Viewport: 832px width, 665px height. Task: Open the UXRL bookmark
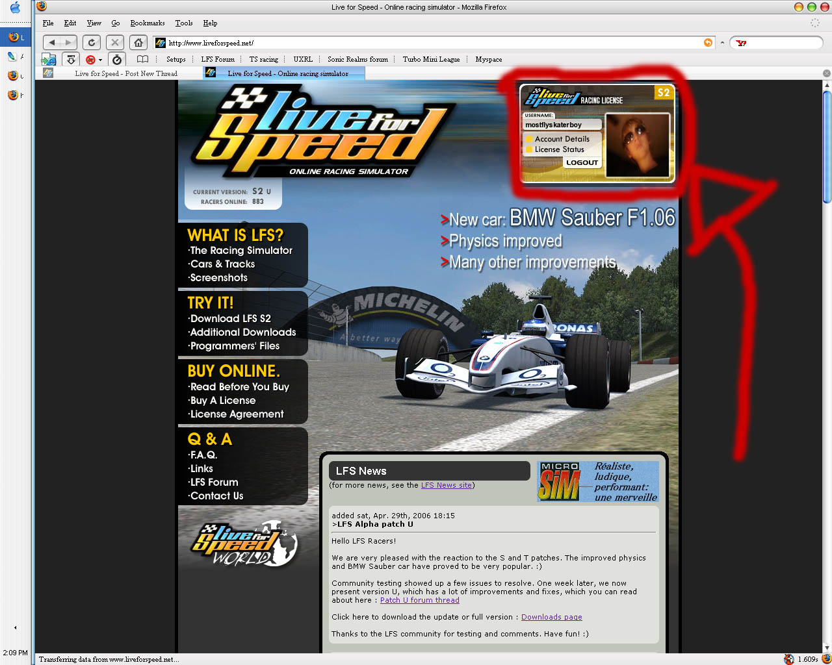(303, 59)
